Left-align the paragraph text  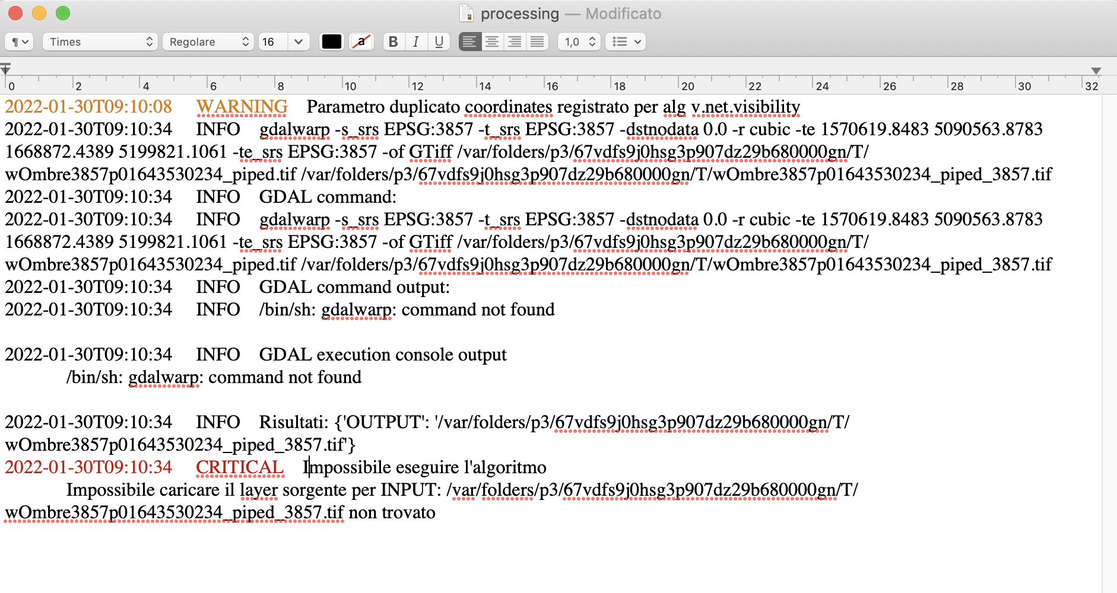pos(469,42)
